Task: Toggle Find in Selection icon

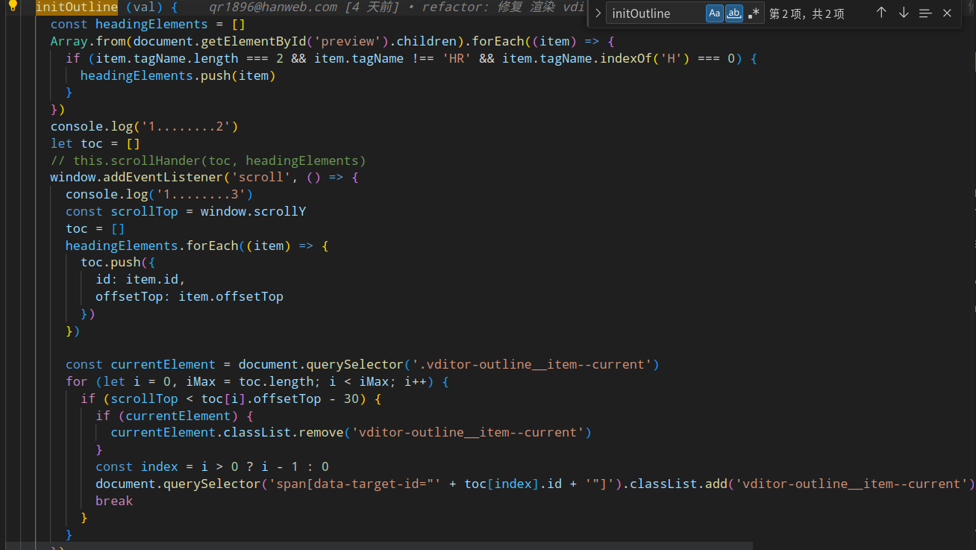Action: click(x=925, y=13)
